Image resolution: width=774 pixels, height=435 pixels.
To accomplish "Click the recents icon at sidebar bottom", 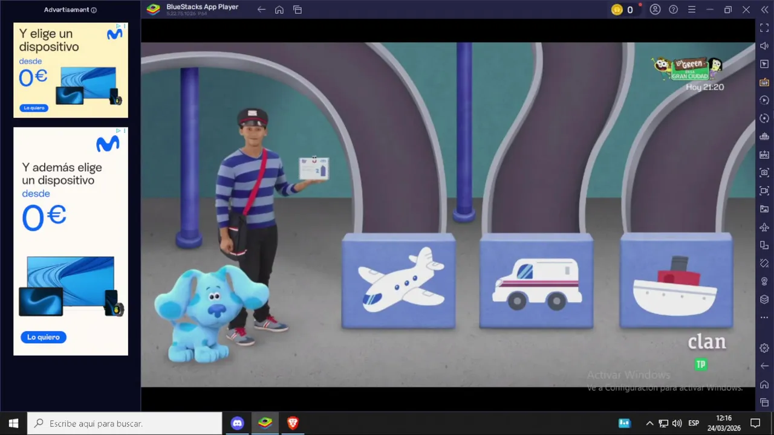I will [x=764, y=402].
